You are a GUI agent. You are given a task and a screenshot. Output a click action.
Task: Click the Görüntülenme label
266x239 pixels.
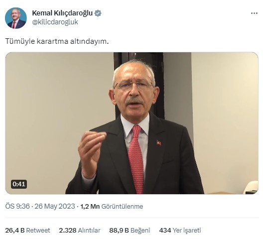coord(122,207)
